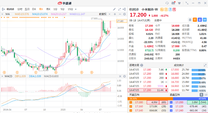Image resolution: width=208 pixels, height=113 pixels.
Task: Switch to the 分时 chart tab
Action: pyautogui.click(x=19, y=9)
